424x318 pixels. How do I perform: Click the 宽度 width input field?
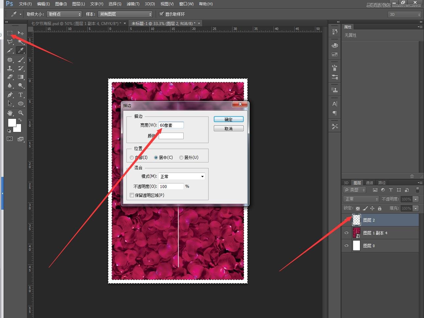tap(171, 125)
